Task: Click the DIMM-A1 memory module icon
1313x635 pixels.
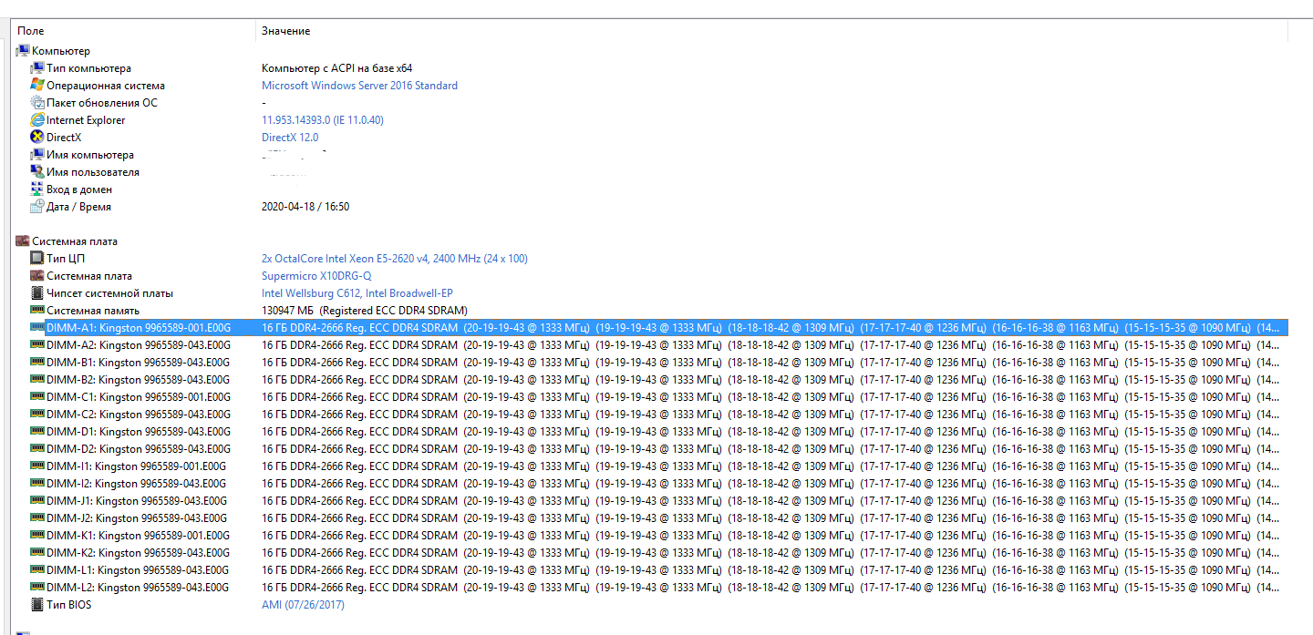Action: tap(37, 327)
